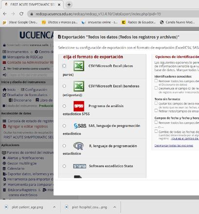Click the bell icon for Alertas
This screenshot has width=199, height=214.
click(x=4, y=158)
